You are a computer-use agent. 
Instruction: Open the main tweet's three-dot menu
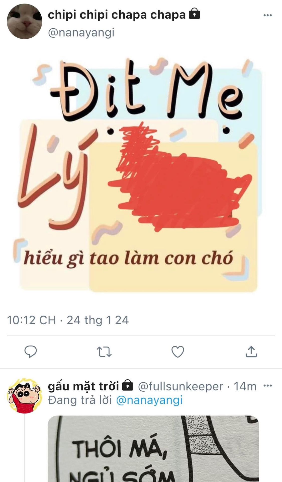[268, 15]
